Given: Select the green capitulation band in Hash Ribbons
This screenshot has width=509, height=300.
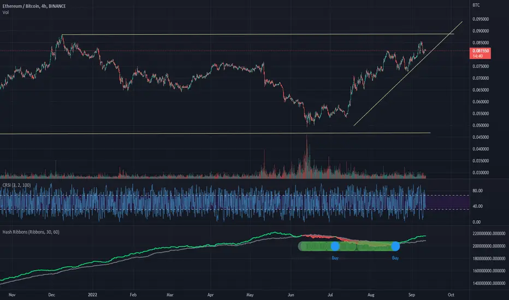Looking at the screenshot, I should (348, 247).
